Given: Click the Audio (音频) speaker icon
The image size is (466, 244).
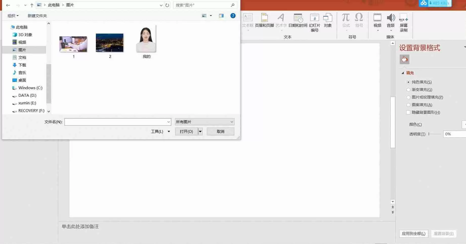Looking at the screenshot, I should (x=391, y=18).
